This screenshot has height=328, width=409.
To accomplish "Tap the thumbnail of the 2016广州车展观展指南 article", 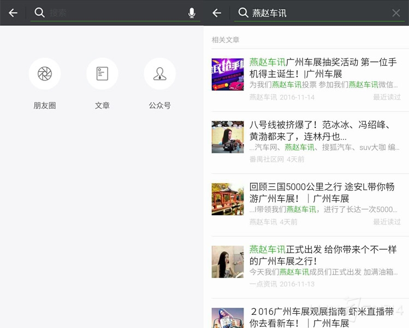I will coord(228,318).
